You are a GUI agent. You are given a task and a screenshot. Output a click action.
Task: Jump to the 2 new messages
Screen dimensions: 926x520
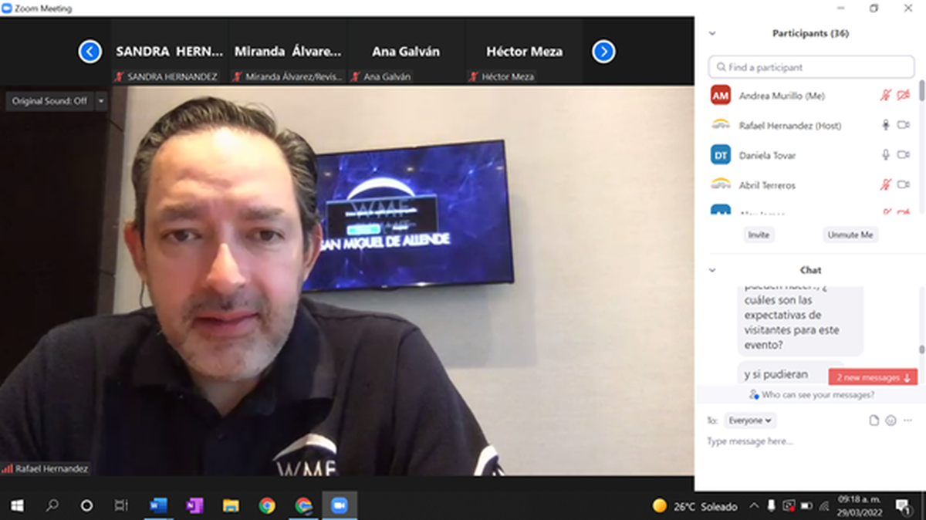click(x=872, y=377)
